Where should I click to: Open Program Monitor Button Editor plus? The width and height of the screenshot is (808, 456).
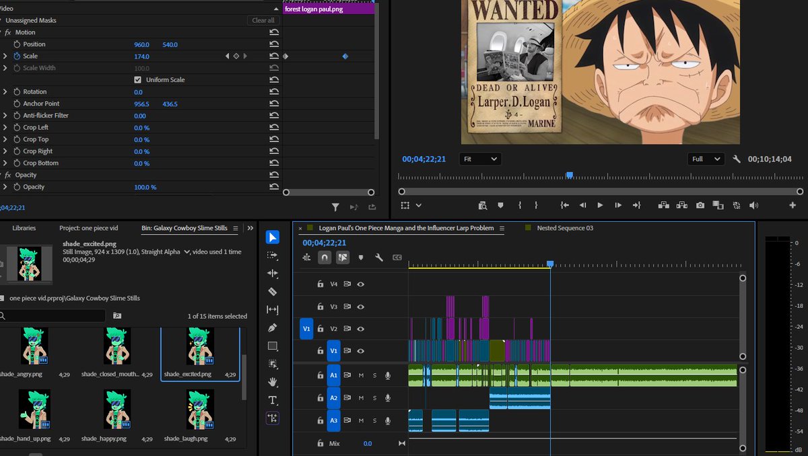[x=792, y=205]
